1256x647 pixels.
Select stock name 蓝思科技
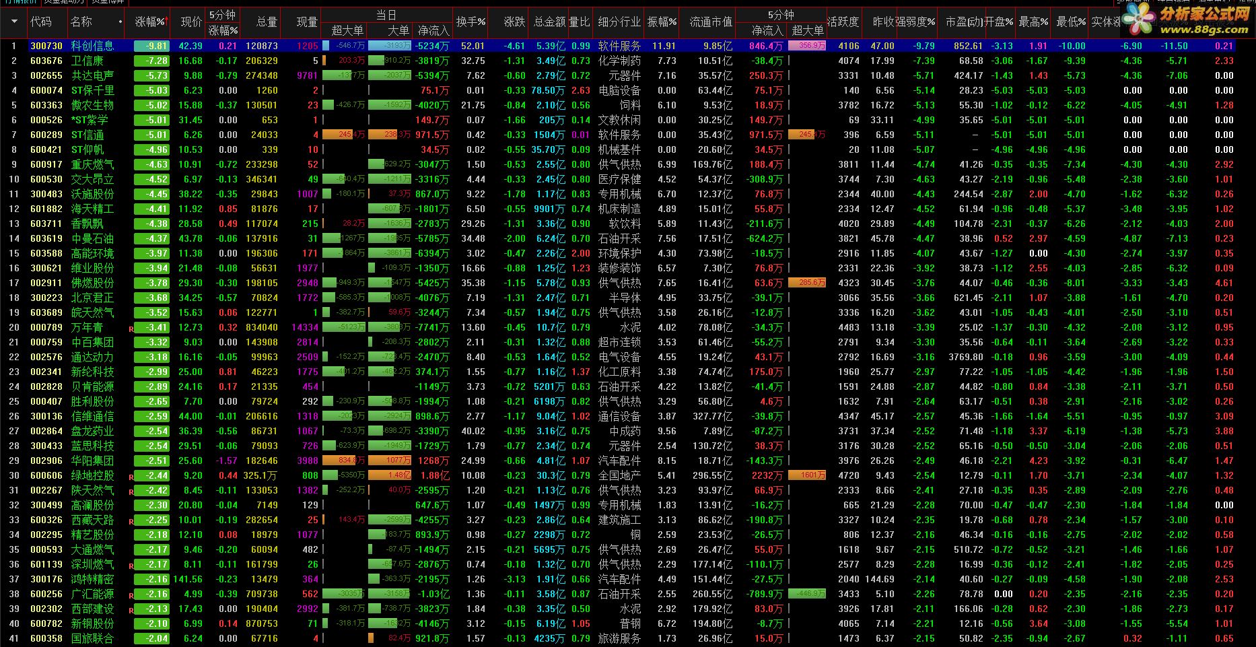pyautogui.click(x=92, y=446)
